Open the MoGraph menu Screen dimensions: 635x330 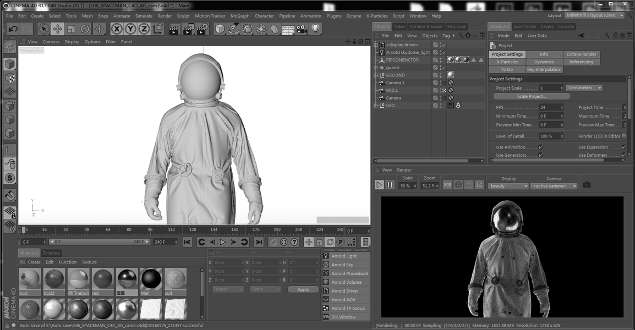[240, 16]
